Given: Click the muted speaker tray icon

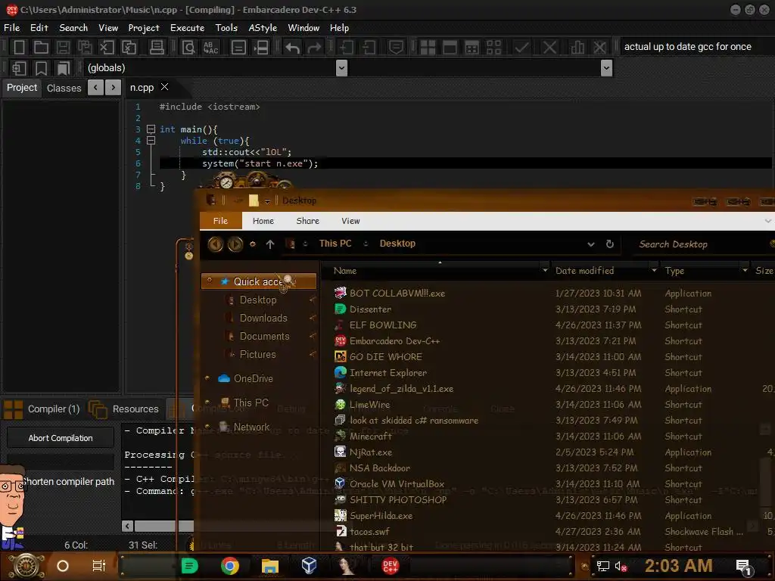Looking at the screenshot, I should pos(621,567).
